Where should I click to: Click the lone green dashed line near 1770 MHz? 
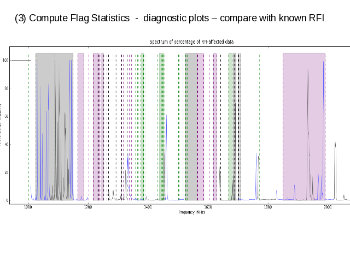click(259, 127)
